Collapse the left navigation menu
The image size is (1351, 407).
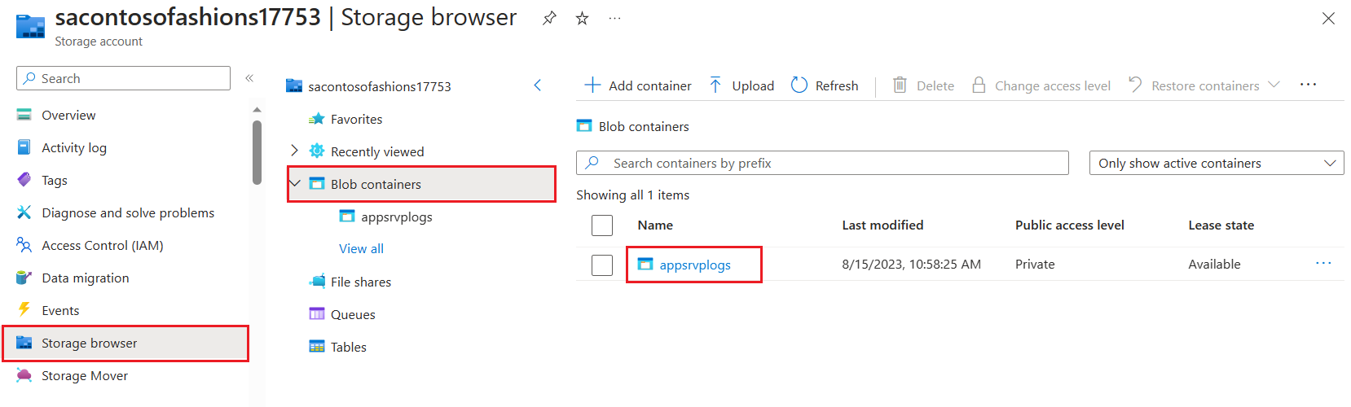coord(249,78)
